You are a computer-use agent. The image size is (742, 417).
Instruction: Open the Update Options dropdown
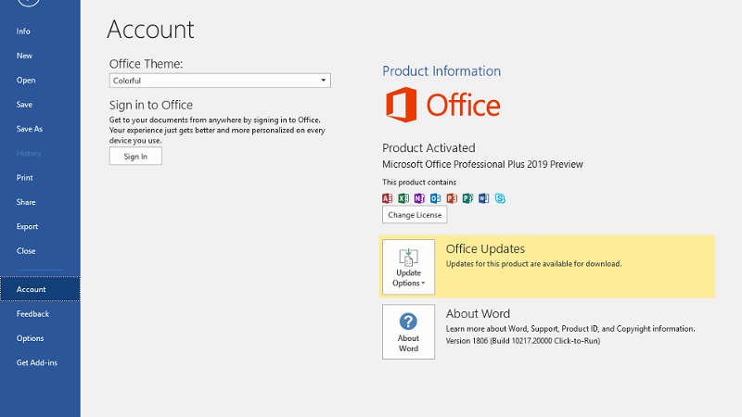point(408,267)
